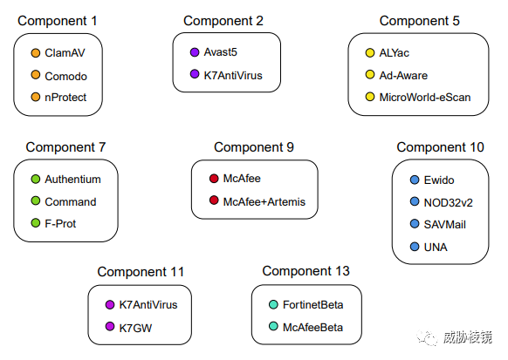The width and height of the screenshot is (508, 360).
Task: Click the magenta dot beside K7GW
Action: pos(110,326)
